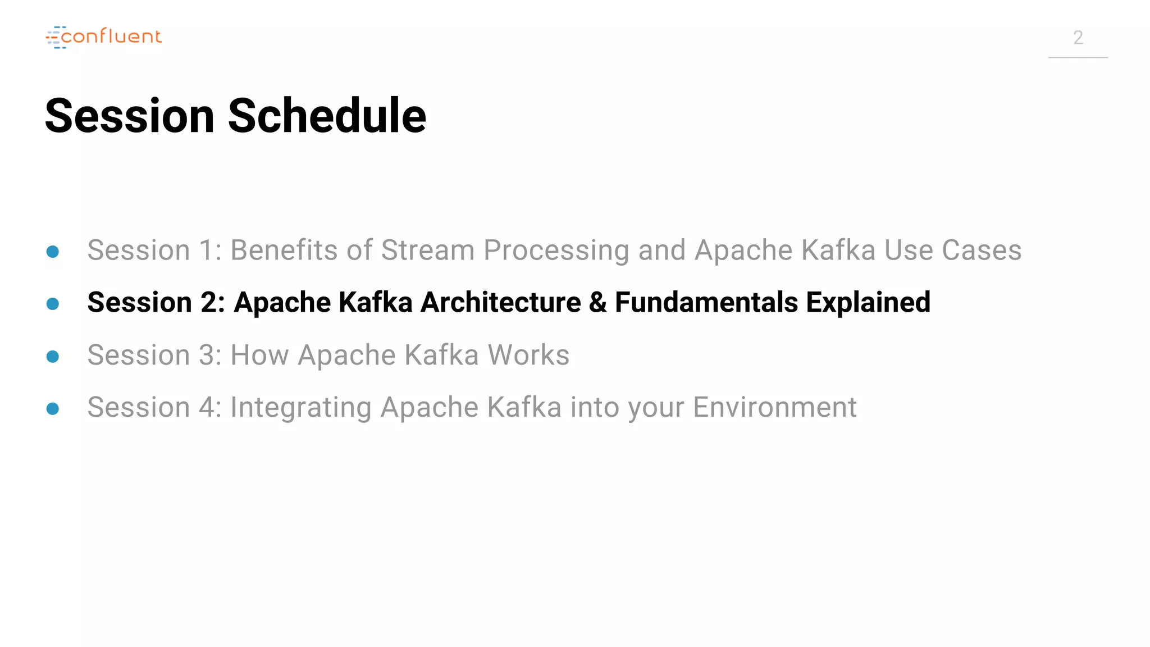
Task: Click the word 'Architecture' in Session 2
Action: (500, 302)
